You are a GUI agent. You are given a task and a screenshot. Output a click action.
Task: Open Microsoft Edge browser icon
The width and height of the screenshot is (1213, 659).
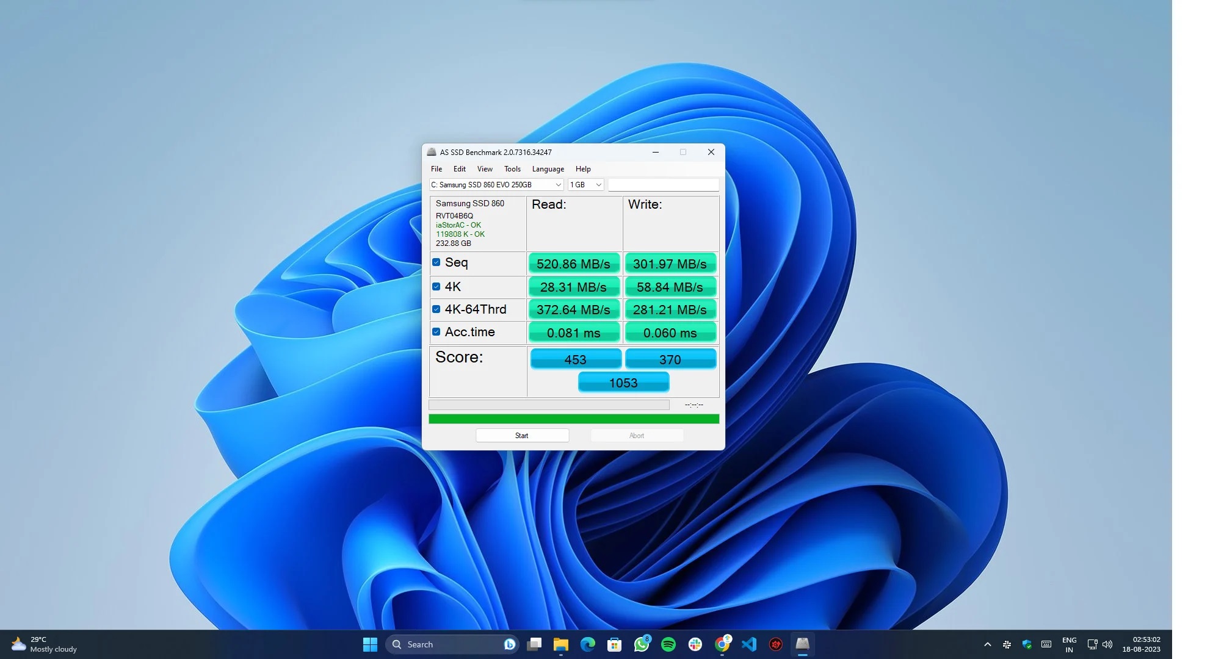(x=587, y=644)
